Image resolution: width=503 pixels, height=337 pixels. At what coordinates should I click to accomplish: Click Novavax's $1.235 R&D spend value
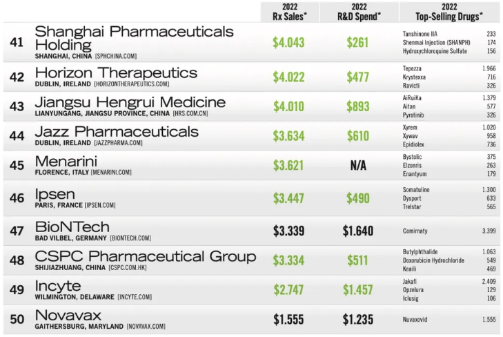[357, 319]
